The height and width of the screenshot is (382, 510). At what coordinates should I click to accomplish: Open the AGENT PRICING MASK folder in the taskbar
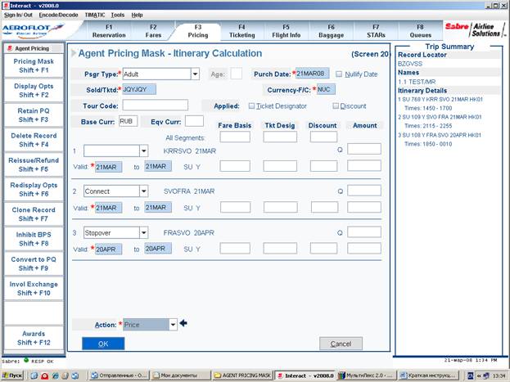[242, 375]
